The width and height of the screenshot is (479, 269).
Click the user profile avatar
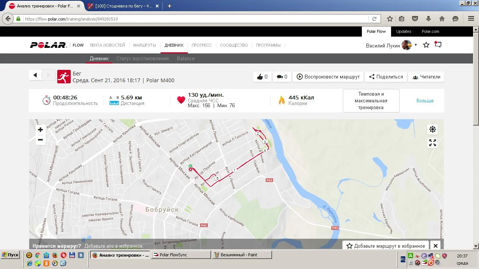tap(407, 45)
